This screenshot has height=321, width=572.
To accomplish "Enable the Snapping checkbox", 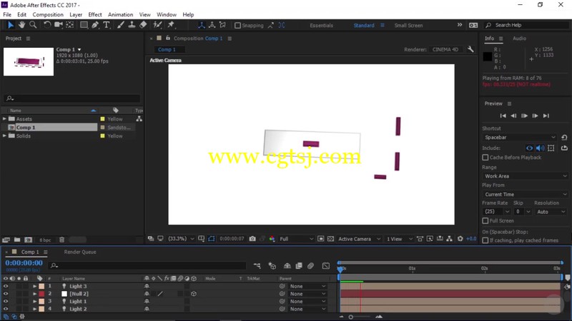I will coord(238,26).
